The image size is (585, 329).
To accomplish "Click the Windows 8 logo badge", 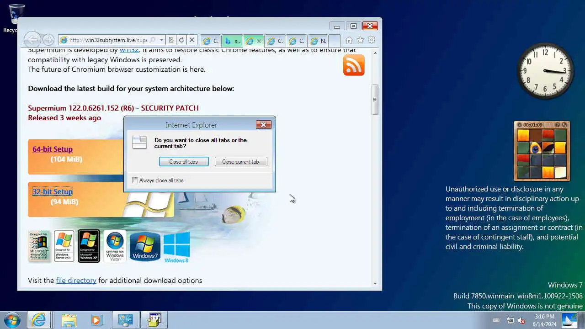I will click(x=176, y=248).
